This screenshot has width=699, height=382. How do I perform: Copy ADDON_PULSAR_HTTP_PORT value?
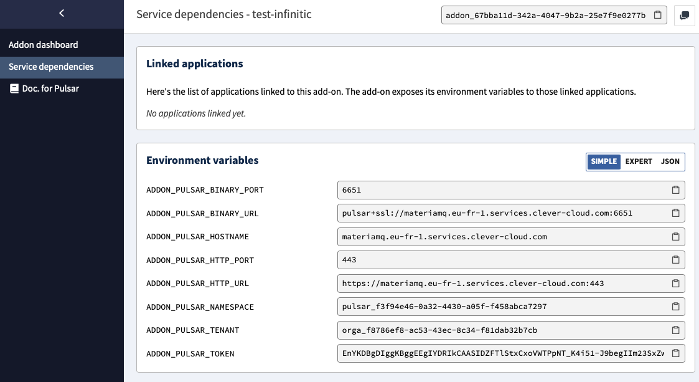pyautogui.click(x=676, y=260)
